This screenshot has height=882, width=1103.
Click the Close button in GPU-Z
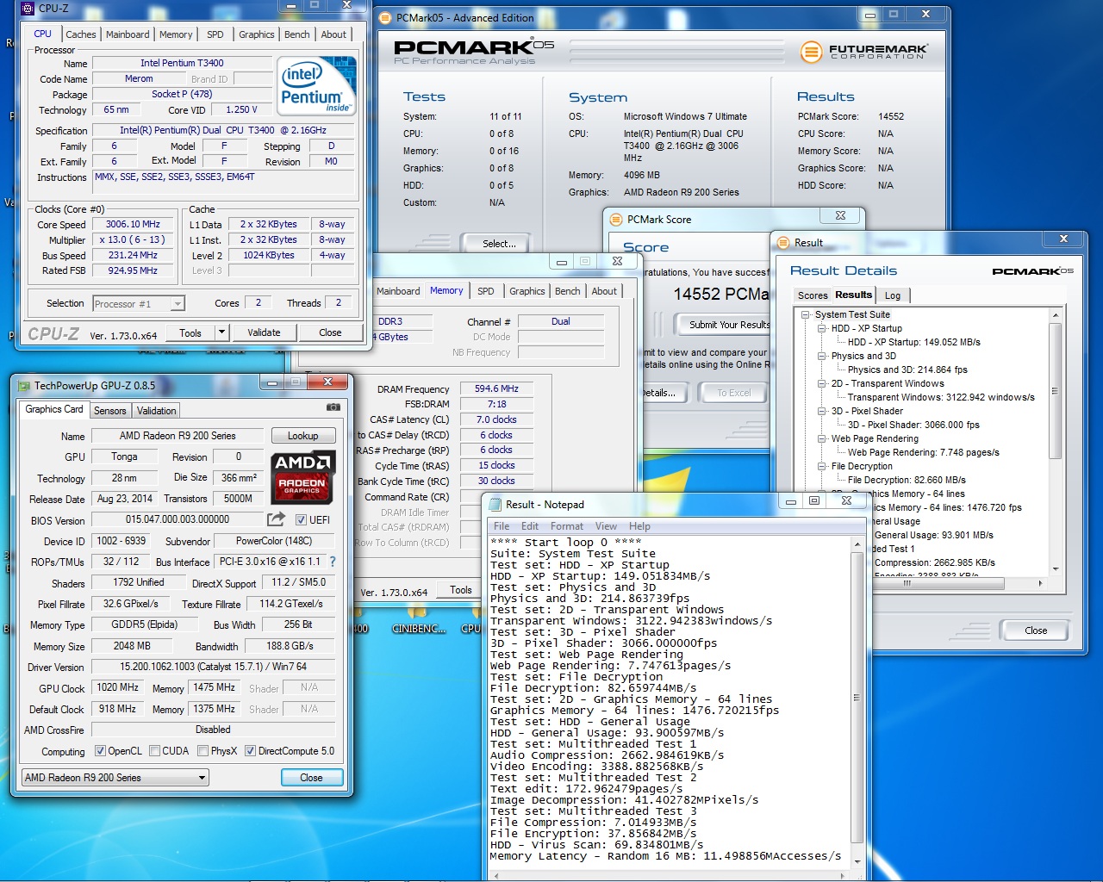[312, 777]
